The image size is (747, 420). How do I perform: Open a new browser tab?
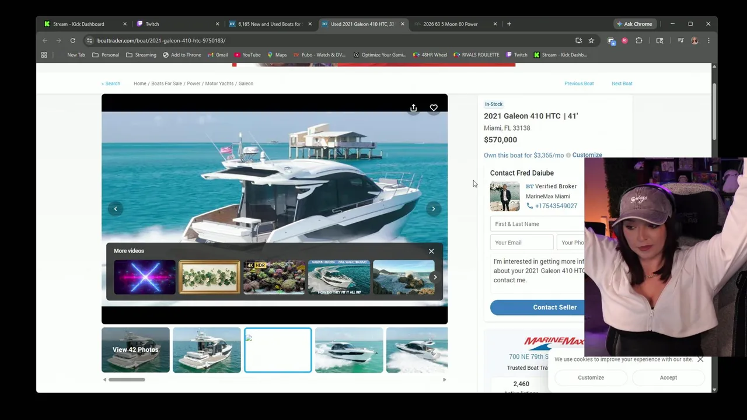[509, 24]
